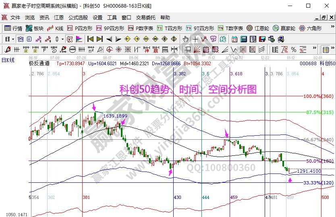Open the candlestick style dropdown arrow
The image size is (336, 217).
point(62,39)
